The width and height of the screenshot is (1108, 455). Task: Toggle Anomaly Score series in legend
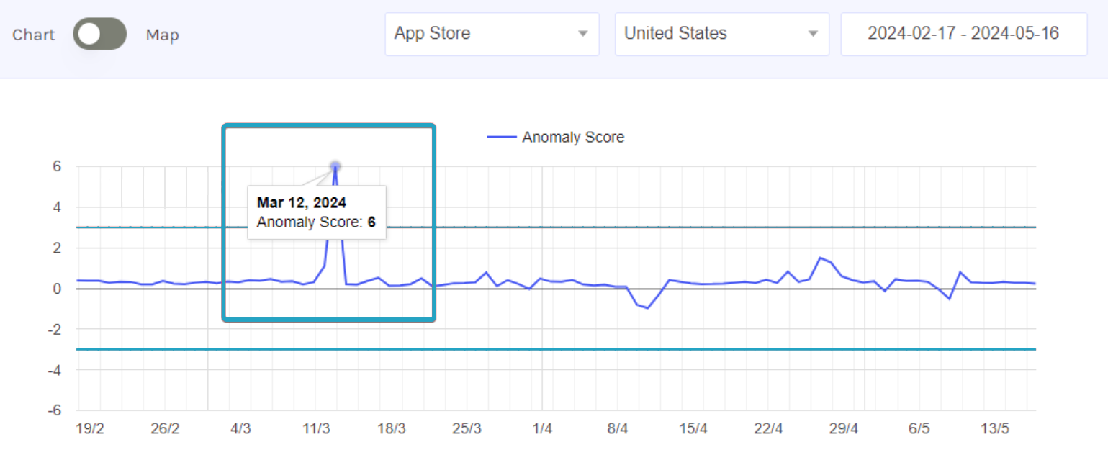(572, 137)
